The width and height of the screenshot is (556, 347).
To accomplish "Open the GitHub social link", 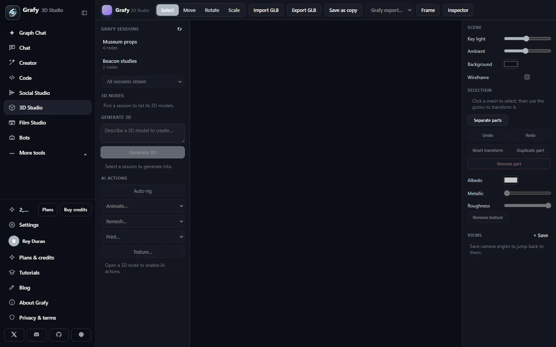I will click(x=59, y=335).
